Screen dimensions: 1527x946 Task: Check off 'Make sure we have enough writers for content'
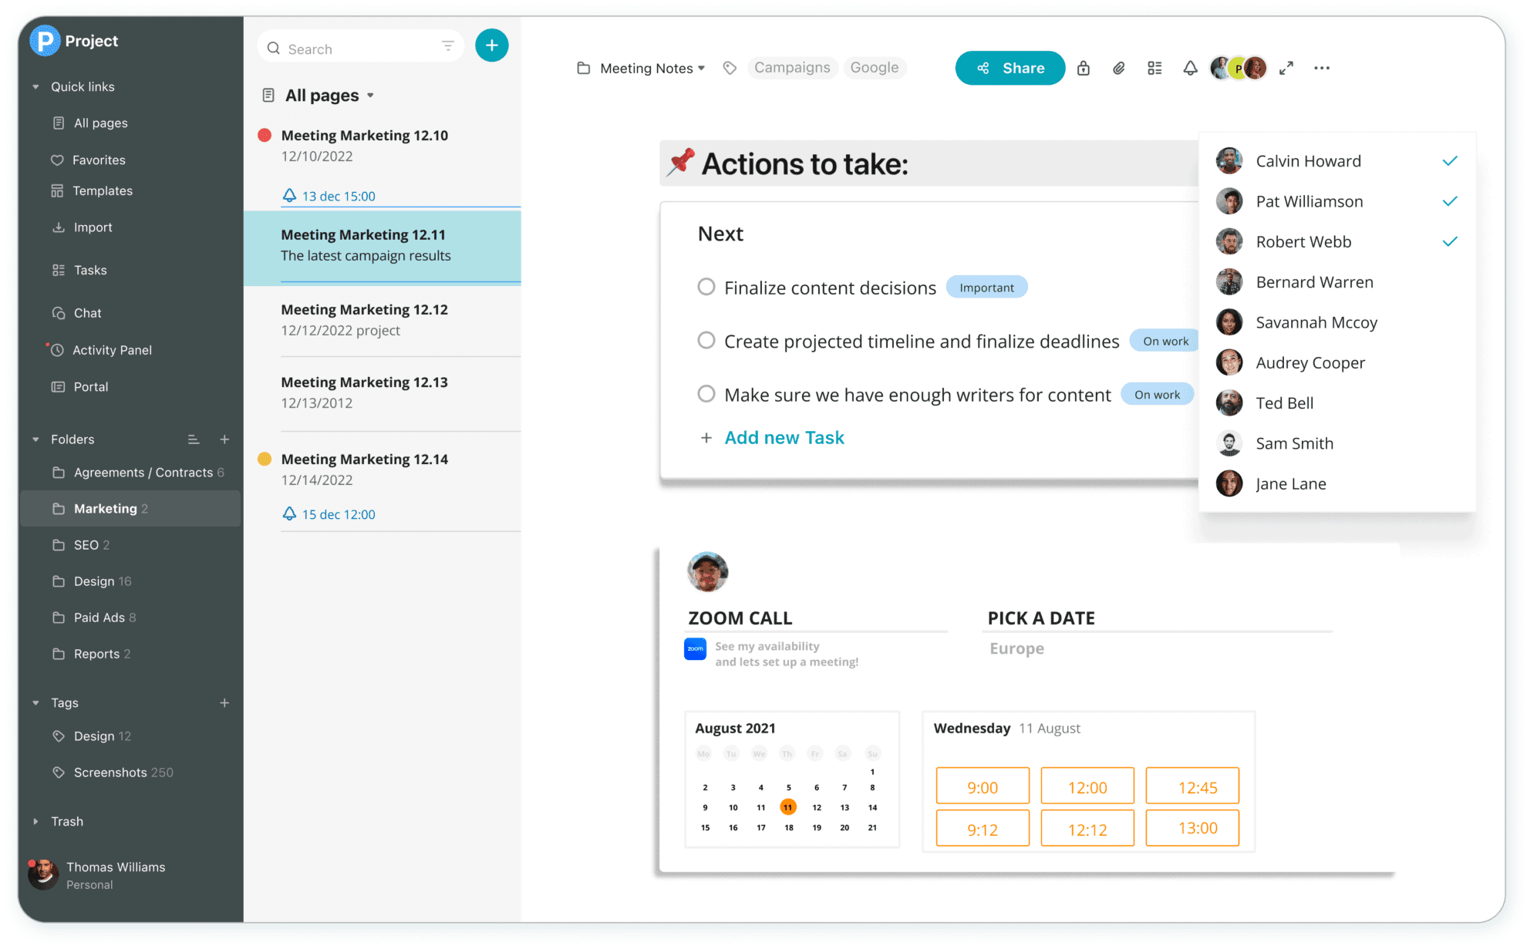coord(706,394)
